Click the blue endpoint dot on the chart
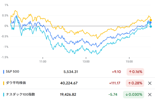Viewport: 155px width, 100px height. 150,23
